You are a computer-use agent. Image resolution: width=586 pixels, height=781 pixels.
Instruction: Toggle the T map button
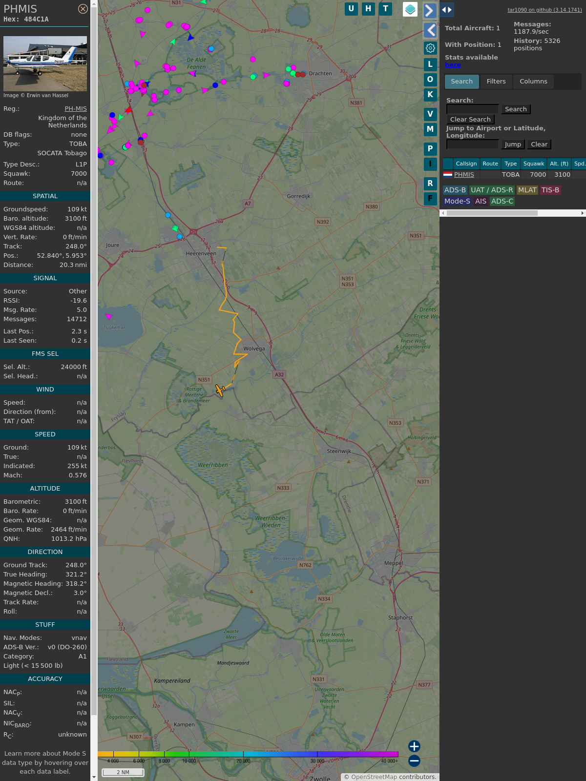pos(386,9)
